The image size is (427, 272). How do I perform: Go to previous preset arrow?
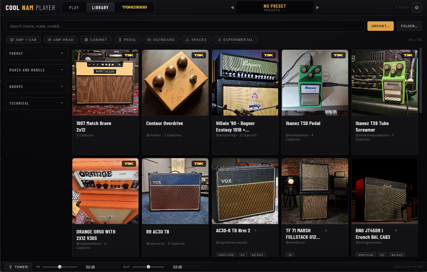point(232,7)
